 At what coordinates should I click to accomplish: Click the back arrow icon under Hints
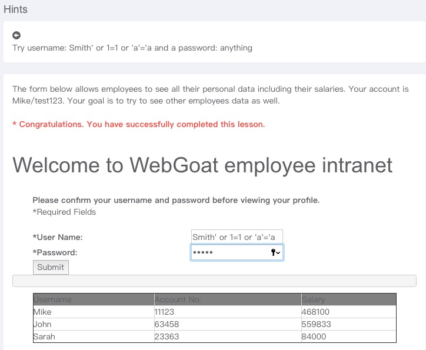click(16, 35)
